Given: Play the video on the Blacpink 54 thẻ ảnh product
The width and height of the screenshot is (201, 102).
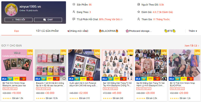Looking at the screenshot, I should click(64, 78).
